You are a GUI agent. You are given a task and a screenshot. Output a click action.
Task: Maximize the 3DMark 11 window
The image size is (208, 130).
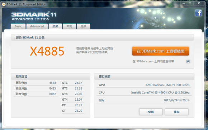coord(190,4)
